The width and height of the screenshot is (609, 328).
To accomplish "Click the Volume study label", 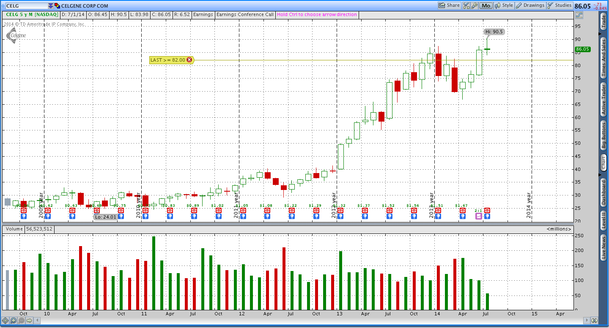I will [14, 229].
